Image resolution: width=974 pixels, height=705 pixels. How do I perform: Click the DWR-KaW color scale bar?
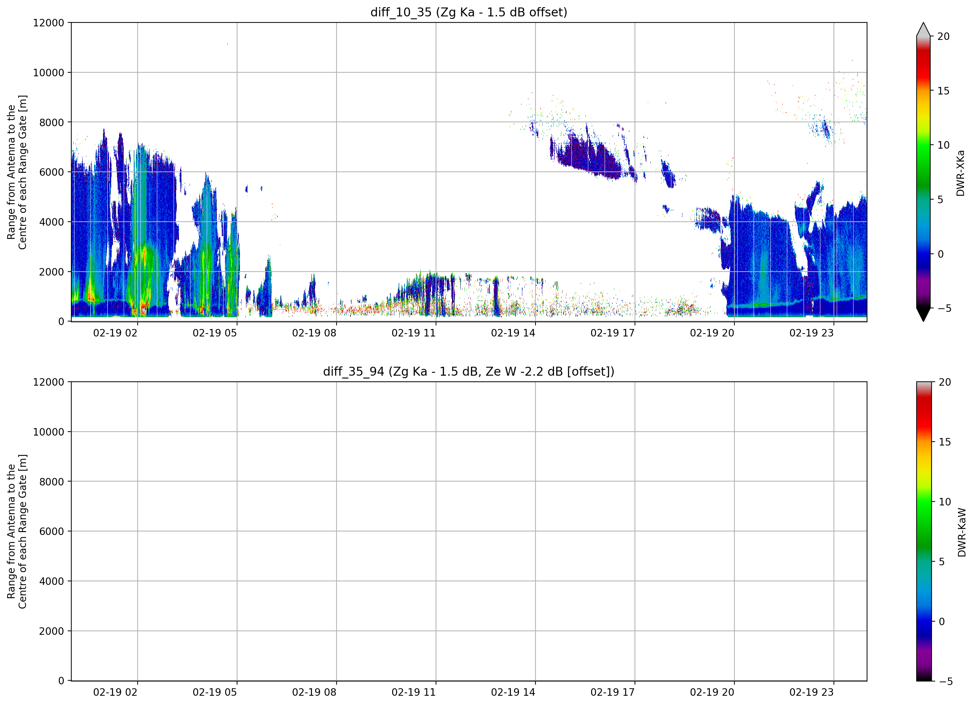click(x=924, y=531)
